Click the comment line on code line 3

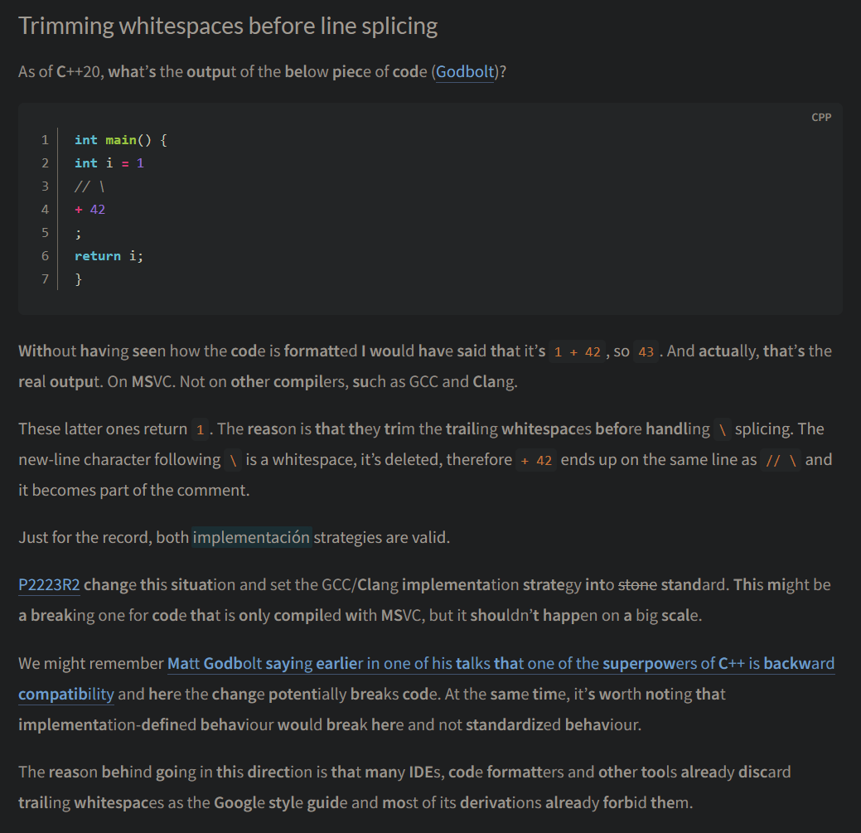[89, 186]
